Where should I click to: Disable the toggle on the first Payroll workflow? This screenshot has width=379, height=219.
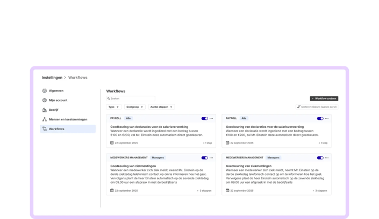click(204, 118)
